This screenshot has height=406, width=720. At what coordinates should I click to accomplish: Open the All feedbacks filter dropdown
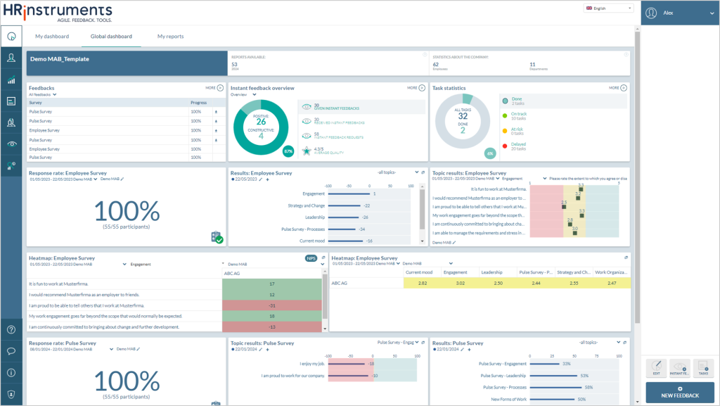[x=42, y=94]
